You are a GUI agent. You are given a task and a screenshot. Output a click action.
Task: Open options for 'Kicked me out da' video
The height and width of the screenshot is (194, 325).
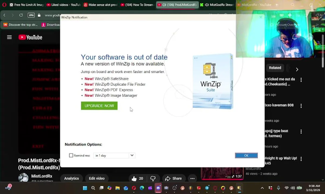pyautogui.click(x=301, y=80)
